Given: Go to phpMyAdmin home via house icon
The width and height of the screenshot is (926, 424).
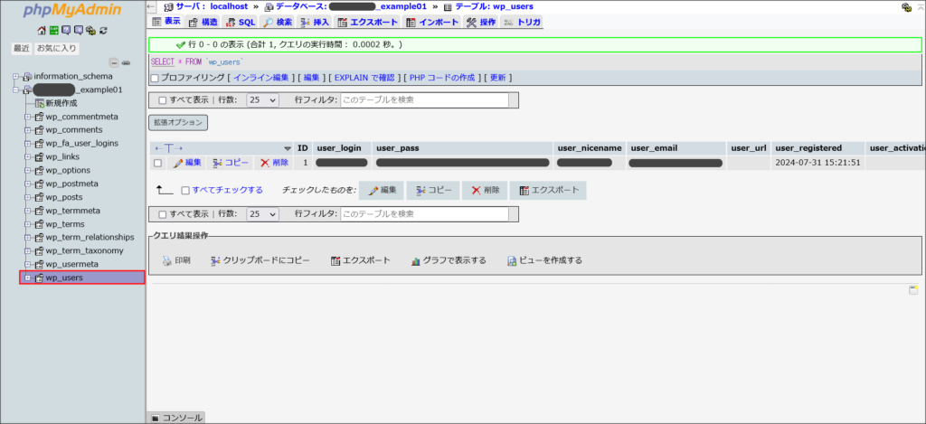Looking at the screenshot, I should click(42, 30).
